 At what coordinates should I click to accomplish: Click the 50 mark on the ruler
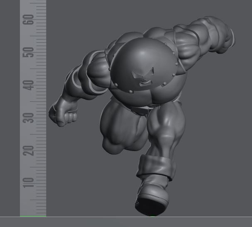coord(29,52)
